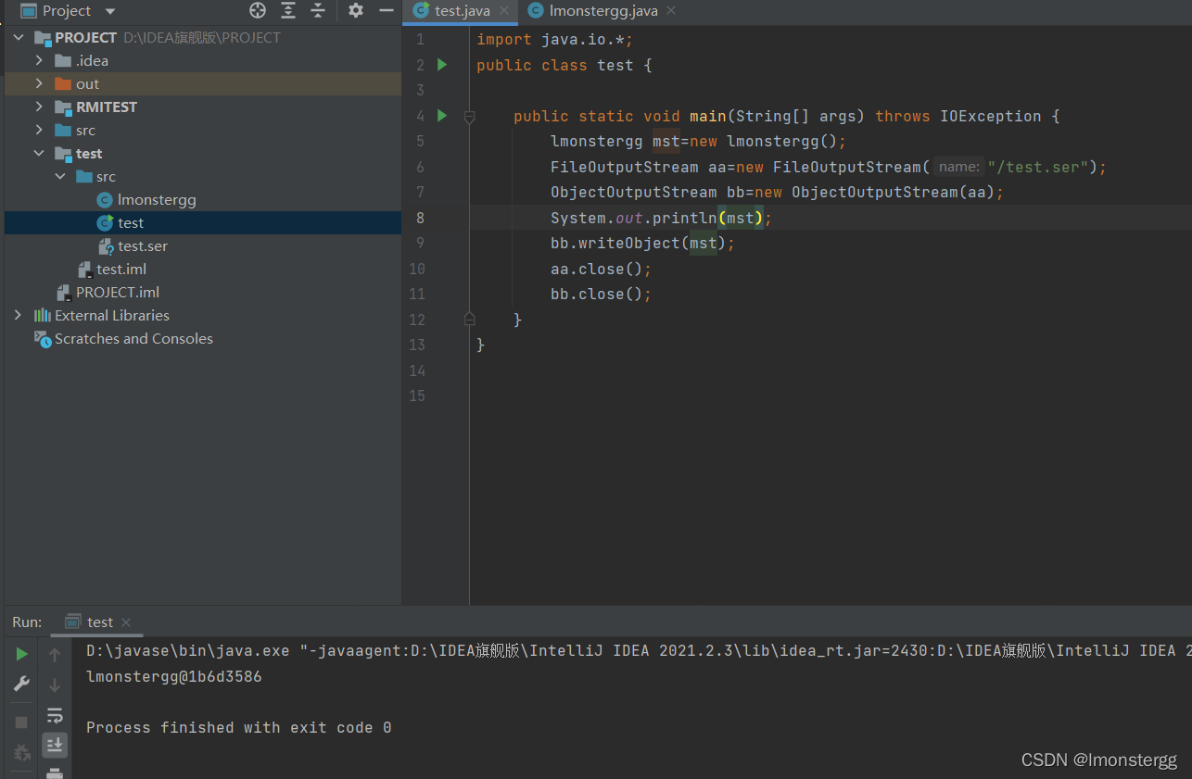Click External Libraries icon
The image size is (1192, 779).
coord(43,315)
